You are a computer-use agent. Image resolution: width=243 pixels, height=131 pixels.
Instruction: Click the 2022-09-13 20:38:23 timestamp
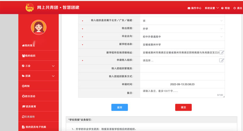(x=182, y=84)
